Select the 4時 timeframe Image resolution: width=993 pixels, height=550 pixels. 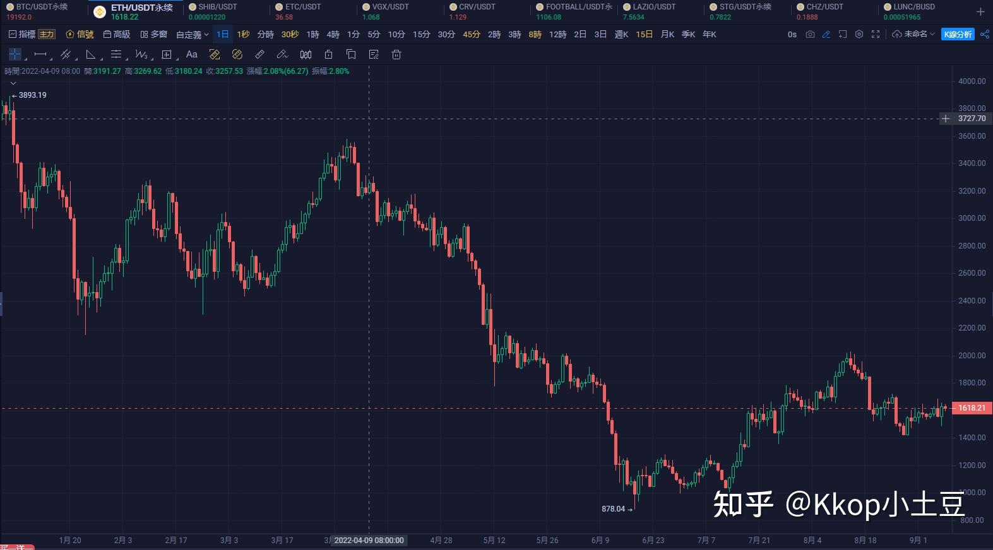click(333, 34)
